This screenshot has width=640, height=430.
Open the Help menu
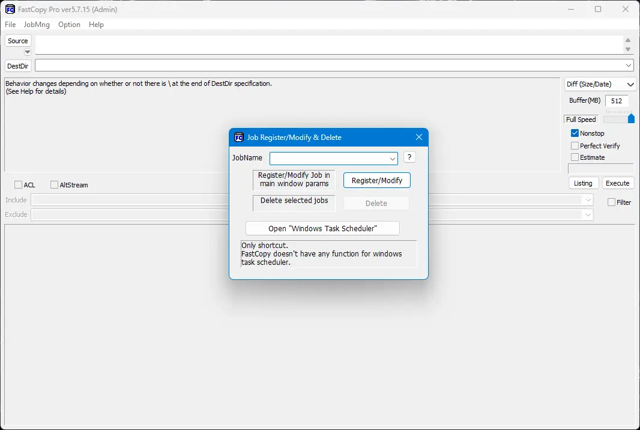pyautogui.click(x=96, y=25)
